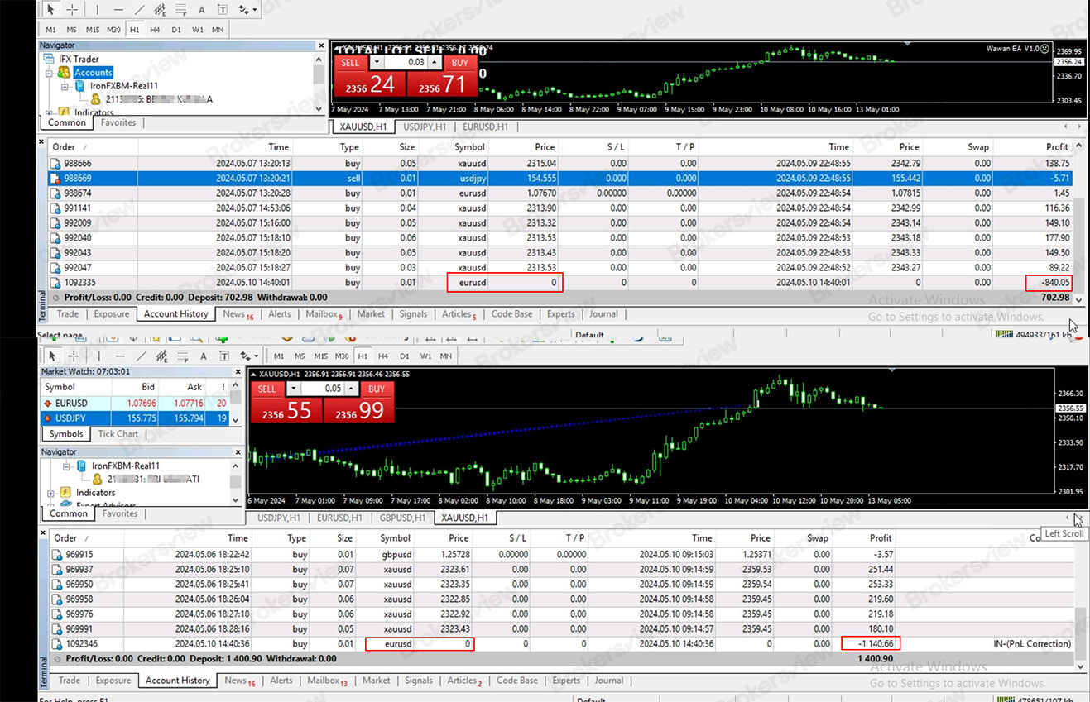This screenshot has width=1090, height=702.
Task: Add an equidistant channel
Action: coord(161,9)
